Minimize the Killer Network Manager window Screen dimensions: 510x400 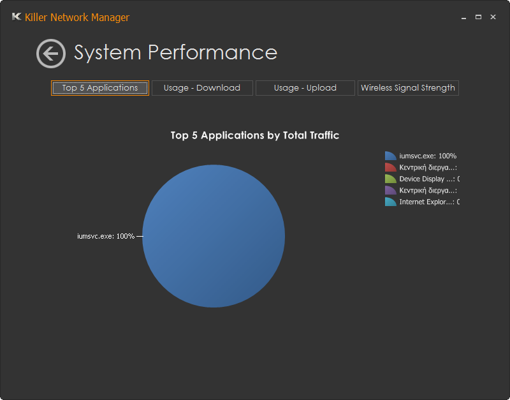464,17
